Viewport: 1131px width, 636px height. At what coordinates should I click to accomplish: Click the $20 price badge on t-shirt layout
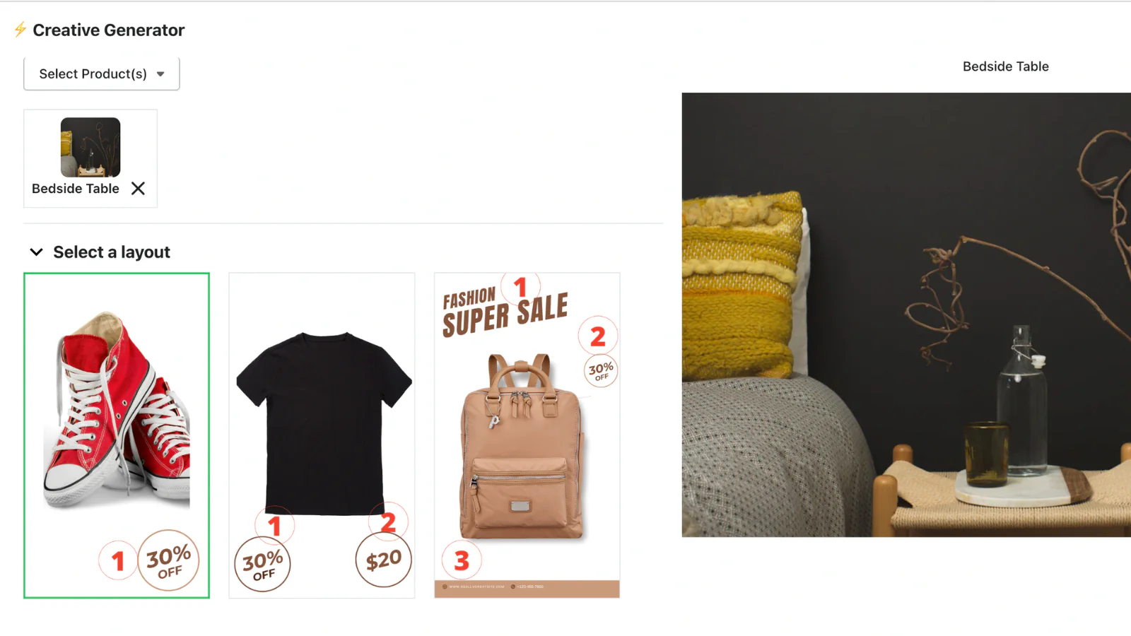[383, 560]
